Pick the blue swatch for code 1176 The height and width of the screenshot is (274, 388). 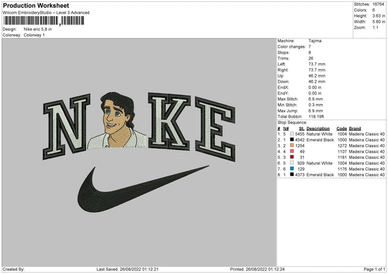(x=292, y=169)
